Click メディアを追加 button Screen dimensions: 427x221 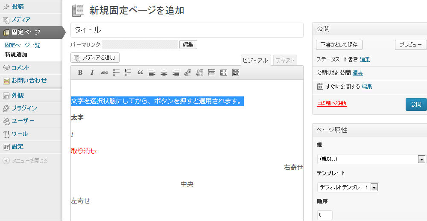coord(95,58)
